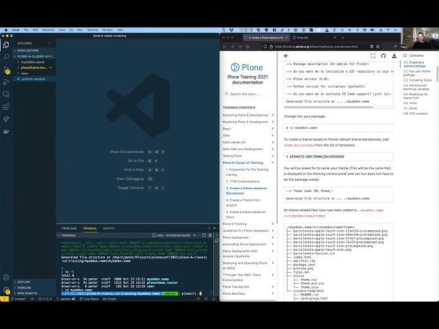Go to 3.6. Fonts section

pos(410,103)
